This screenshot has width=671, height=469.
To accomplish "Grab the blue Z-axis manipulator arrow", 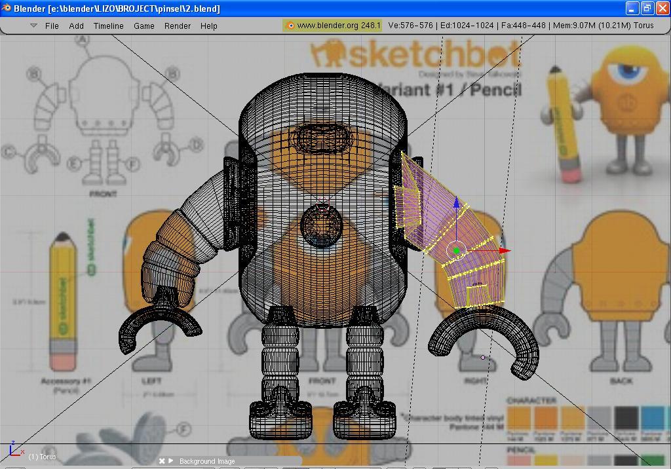I will pos(457,202).
